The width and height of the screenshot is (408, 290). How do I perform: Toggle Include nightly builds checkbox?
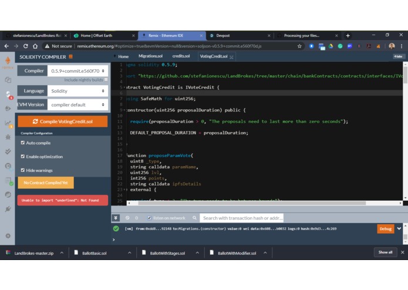tap(106, 80)
